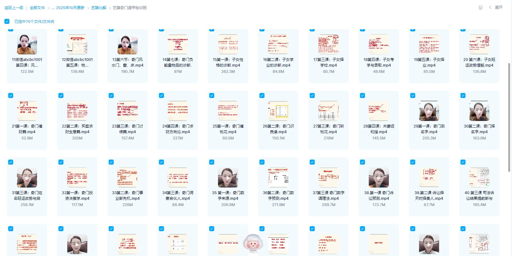
Task: Go back via 返回上一级 link
Action: click(14, 8)
